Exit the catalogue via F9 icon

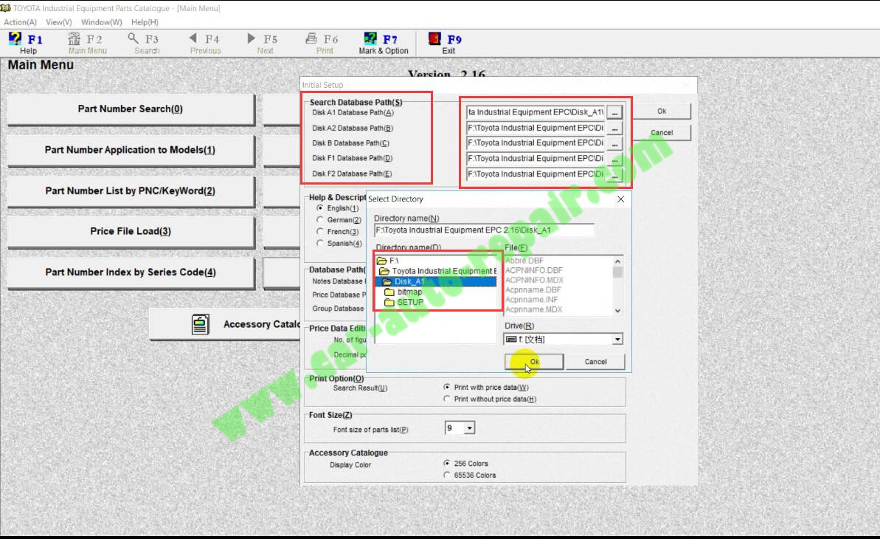[x=434, y=38]
